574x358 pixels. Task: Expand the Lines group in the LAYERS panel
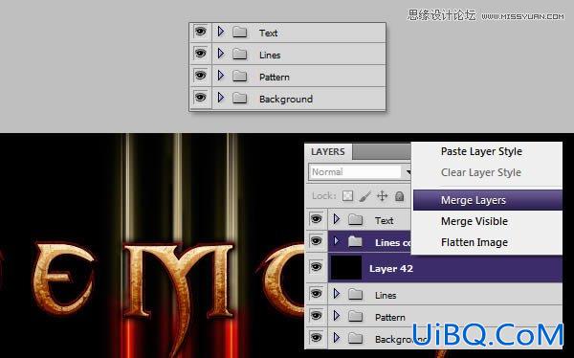click(337, 294)
